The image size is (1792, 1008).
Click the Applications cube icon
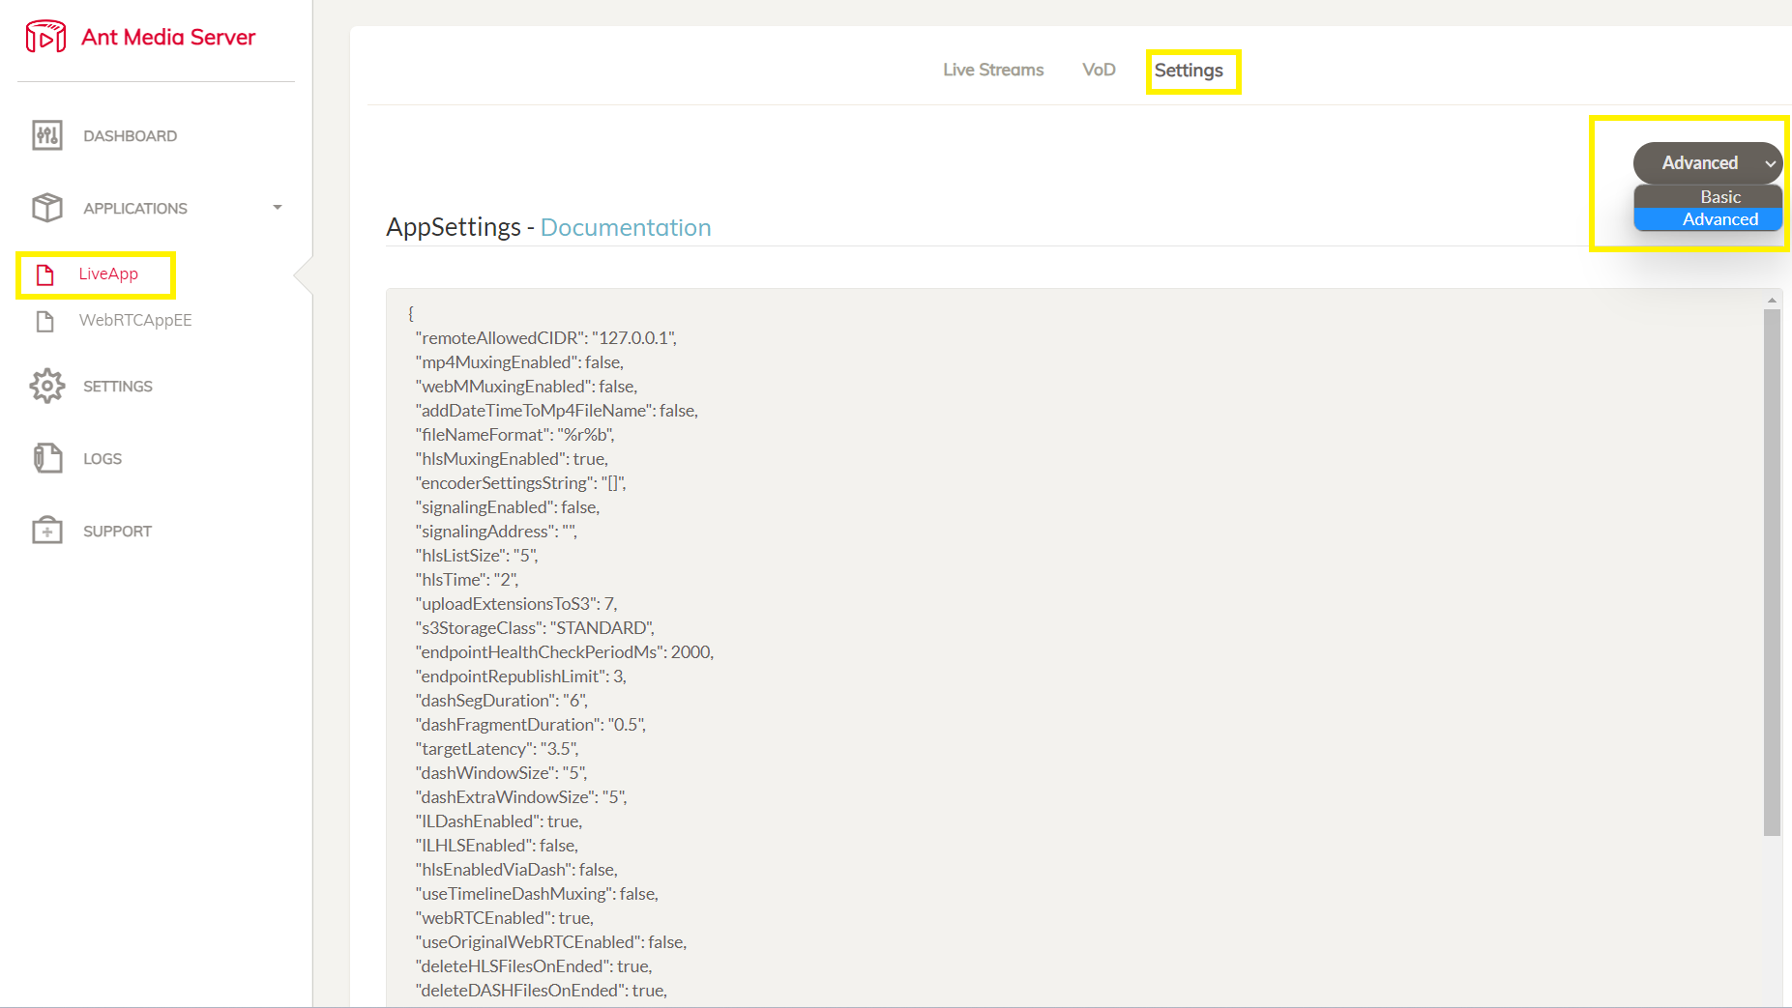(46, 208)
